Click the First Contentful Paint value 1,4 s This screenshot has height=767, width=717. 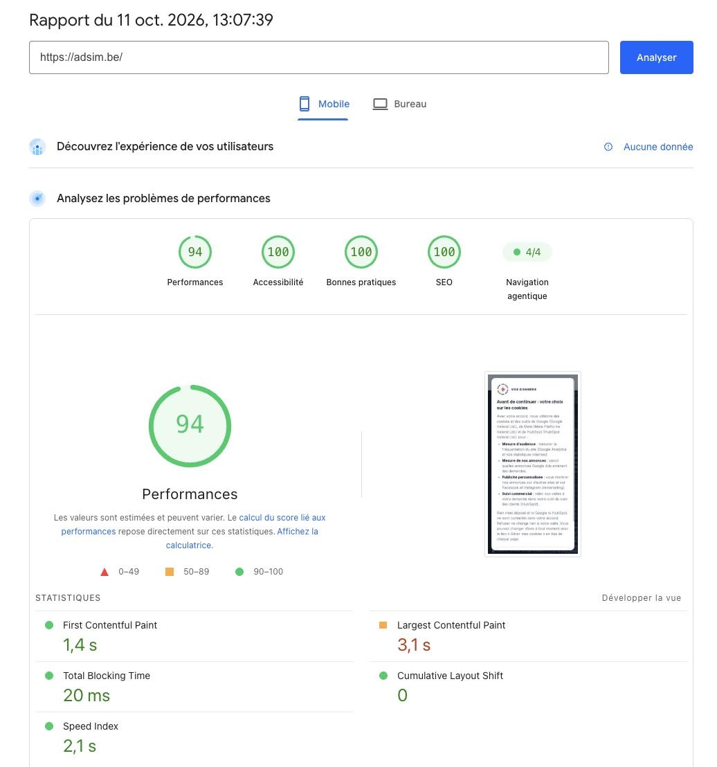(80, 645)
